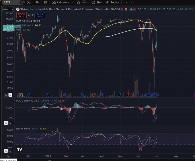Open the candlestick chart type menu

coord(46,2)
